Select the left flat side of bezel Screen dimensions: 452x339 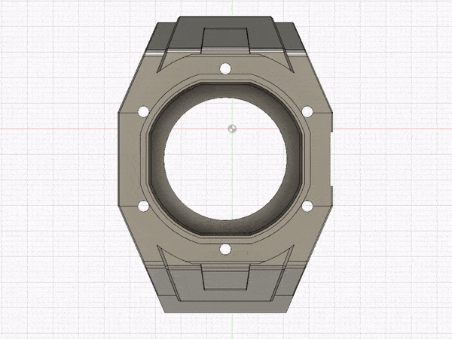[x=130, y=159]
